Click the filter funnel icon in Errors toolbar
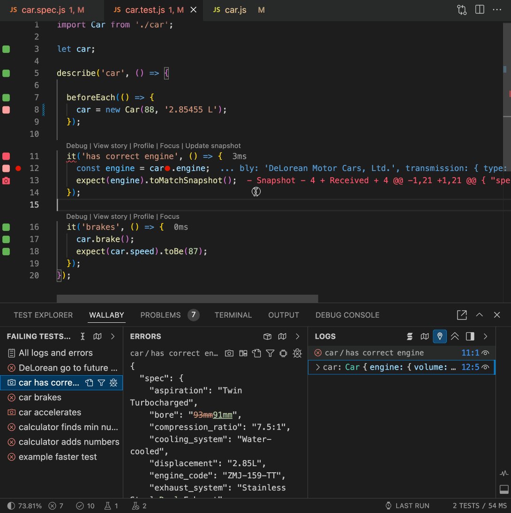511x513 pixels. point(270,353)
